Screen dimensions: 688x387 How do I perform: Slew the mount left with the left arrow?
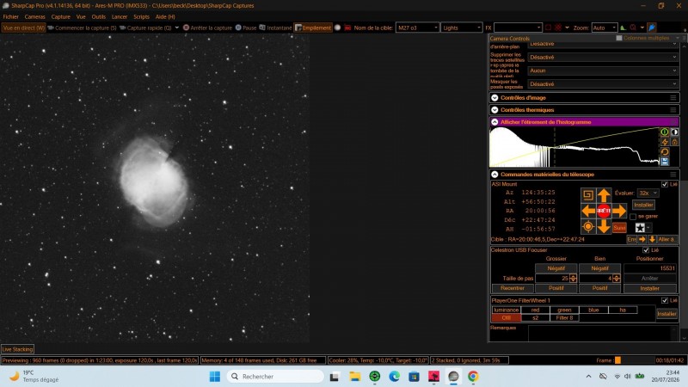pyautogui.click(x=588, y=211)
